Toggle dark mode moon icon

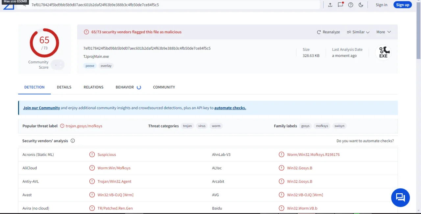point(361,5)
